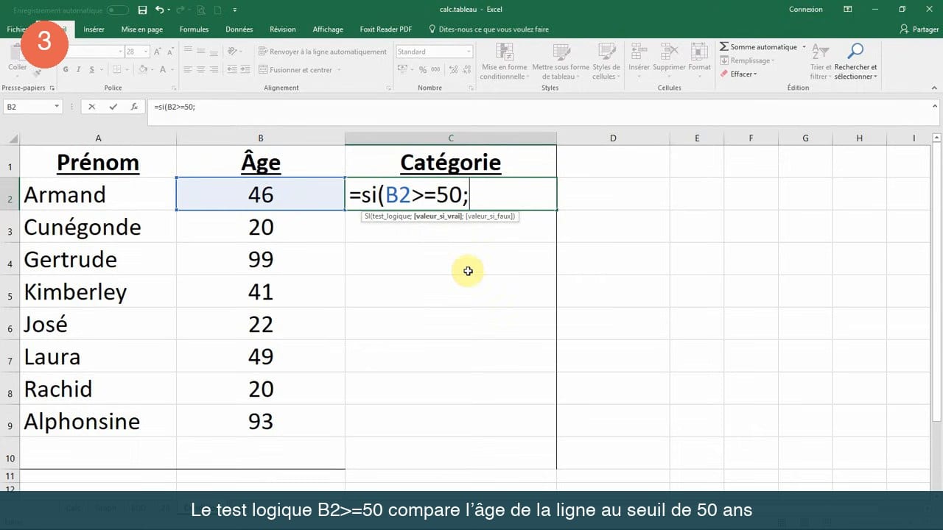The height and width of the screenshot is (530, 943).
Task: Open the Insert Function fx dialog
Action: [x=134, y=107]
